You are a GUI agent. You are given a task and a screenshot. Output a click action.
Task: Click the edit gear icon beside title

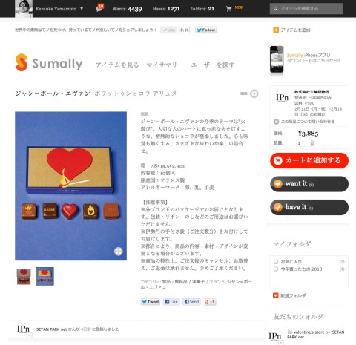[254, 93]
